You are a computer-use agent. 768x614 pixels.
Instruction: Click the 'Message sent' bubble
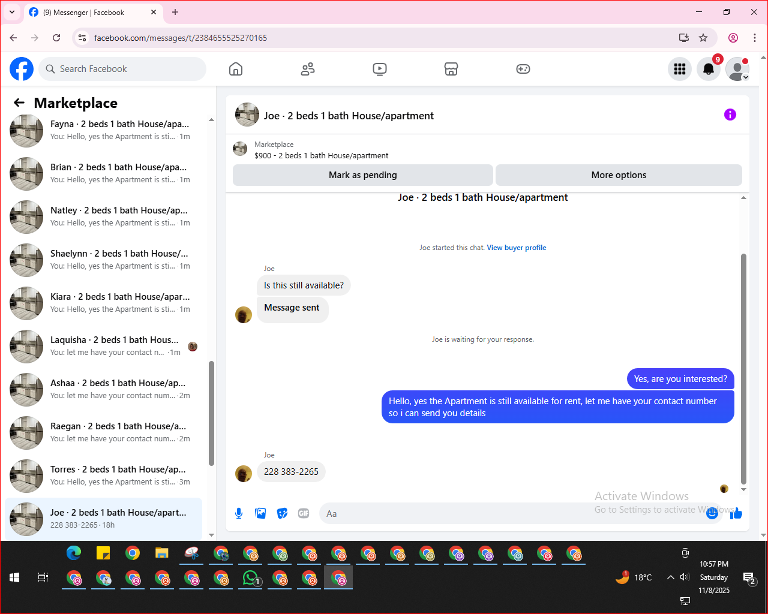coord(292,309)
